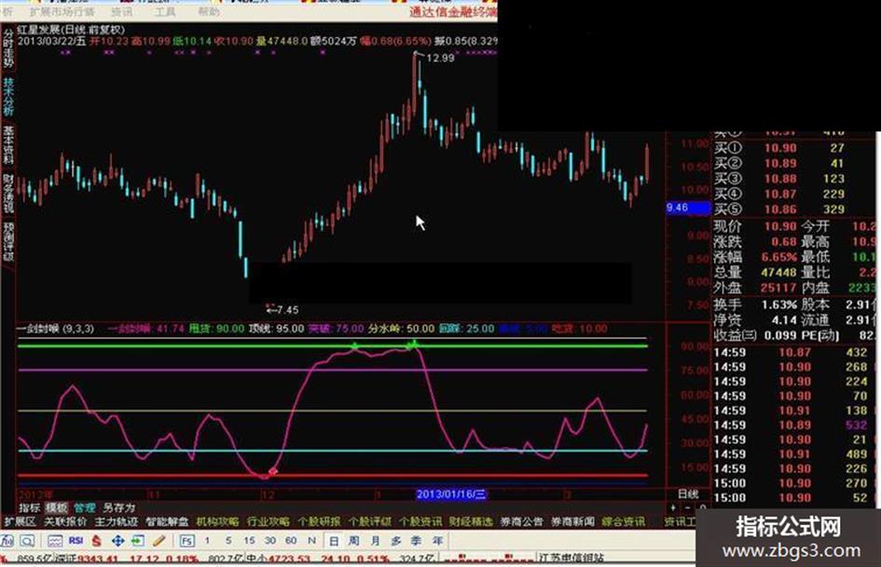The image size is (881, 567).
Task: Switch to 5-minute period
Action: (x=227, y=541)
